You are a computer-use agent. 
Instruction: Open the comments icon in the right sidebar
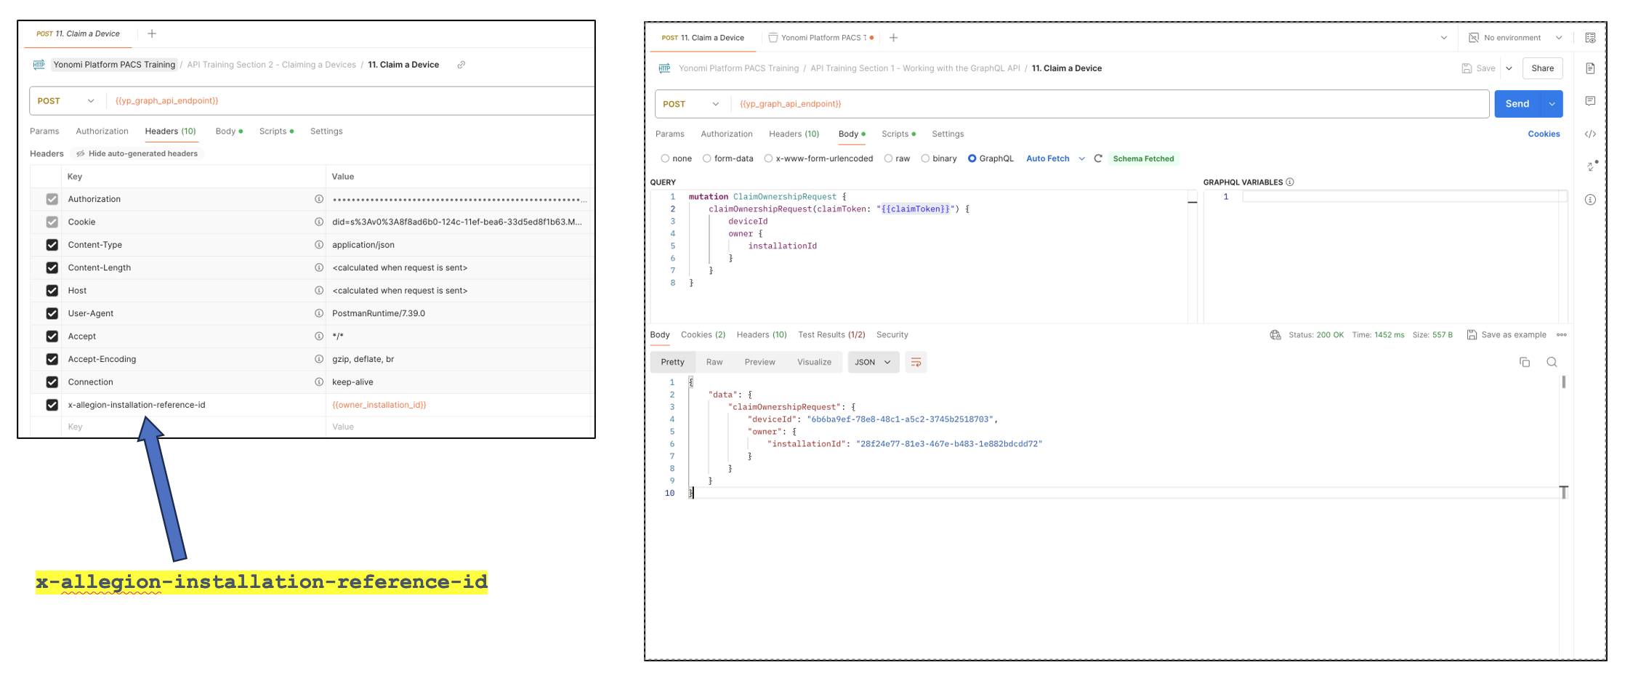[x=1590, y=101]
